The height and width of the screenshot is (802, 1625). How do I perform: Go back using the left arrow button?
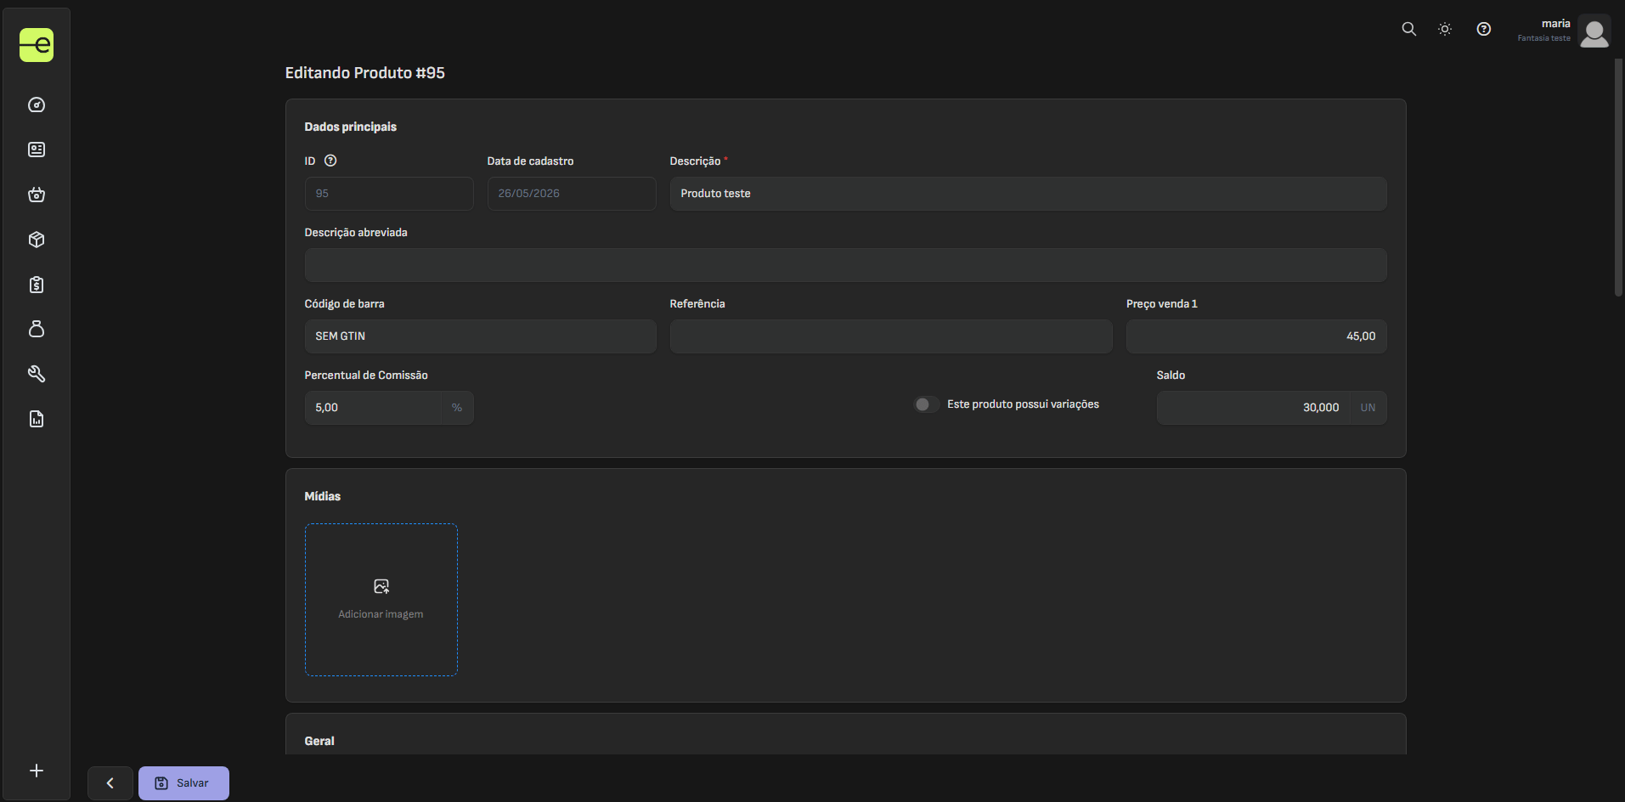click(110, 783)
